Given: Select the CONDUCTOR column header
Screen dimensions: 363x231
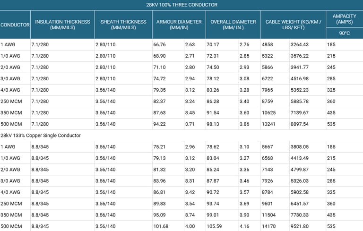Looking at the screenshot, I should [x=15, y=25].
